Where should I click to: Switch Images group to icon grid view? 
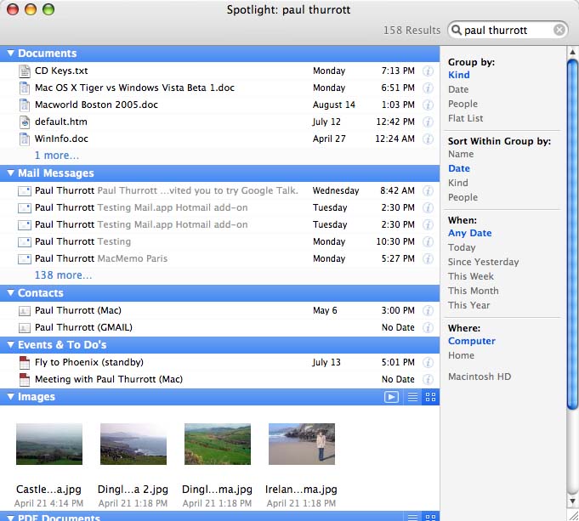(x=430, y=397)
